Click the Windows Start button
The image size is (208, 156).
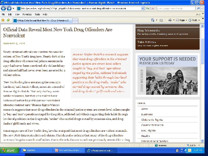pyautogui.click(x=9, y=151)
